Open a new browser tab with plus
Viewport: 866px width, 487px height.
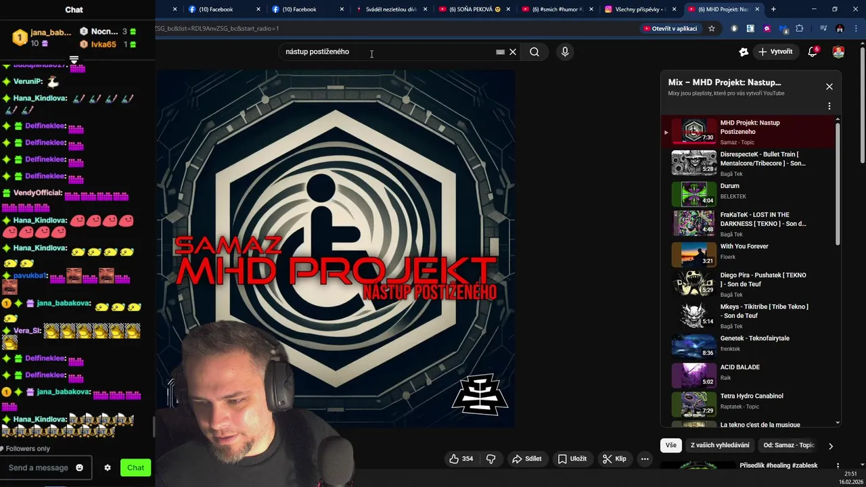pos(773,9)
